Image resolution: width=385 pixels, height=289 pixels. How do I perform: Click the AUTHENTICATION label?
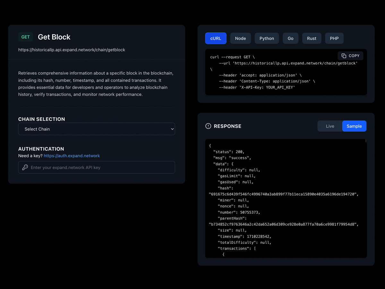[x=41, y=149]
